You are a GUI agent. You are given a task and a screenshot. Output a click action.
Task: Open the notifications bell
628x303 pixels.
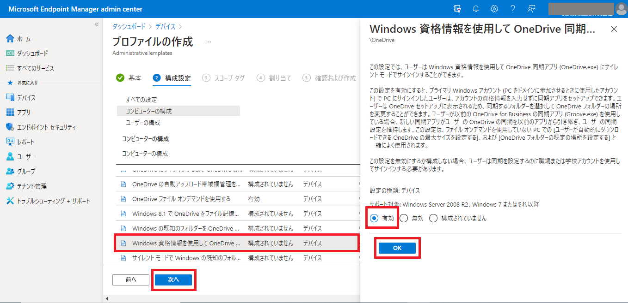pyautogui.click(x=476, y=9)
